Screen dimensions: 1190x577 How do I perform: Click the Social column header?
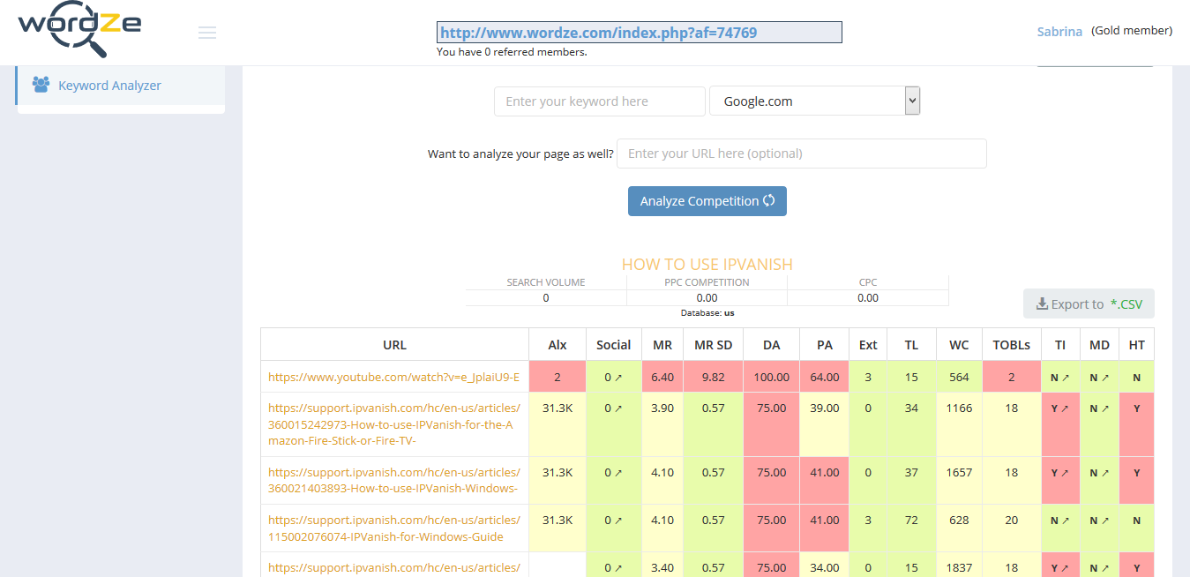coord(614,345)
